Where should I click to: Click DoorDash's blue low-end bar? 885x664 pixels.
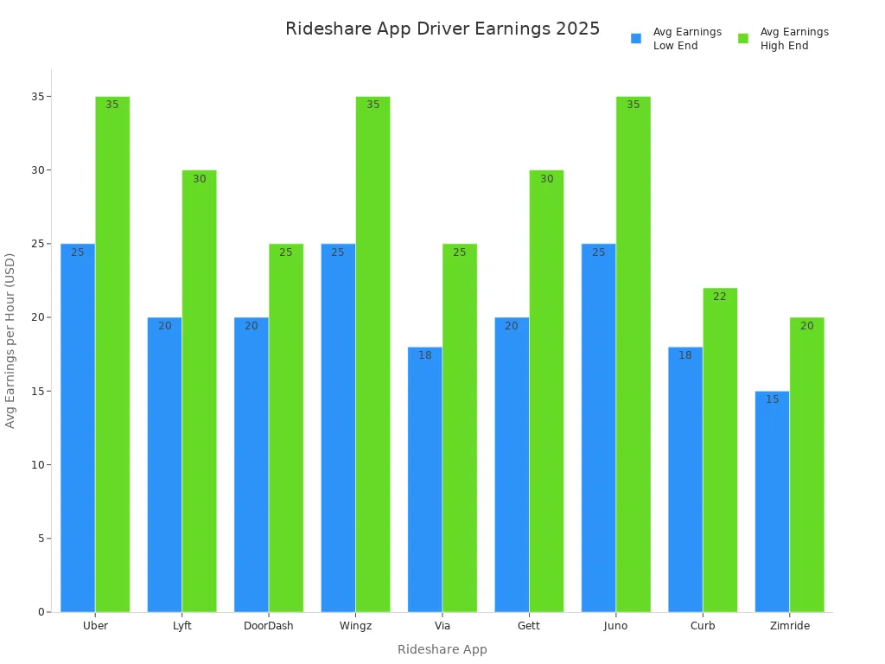tap(251, 464)
